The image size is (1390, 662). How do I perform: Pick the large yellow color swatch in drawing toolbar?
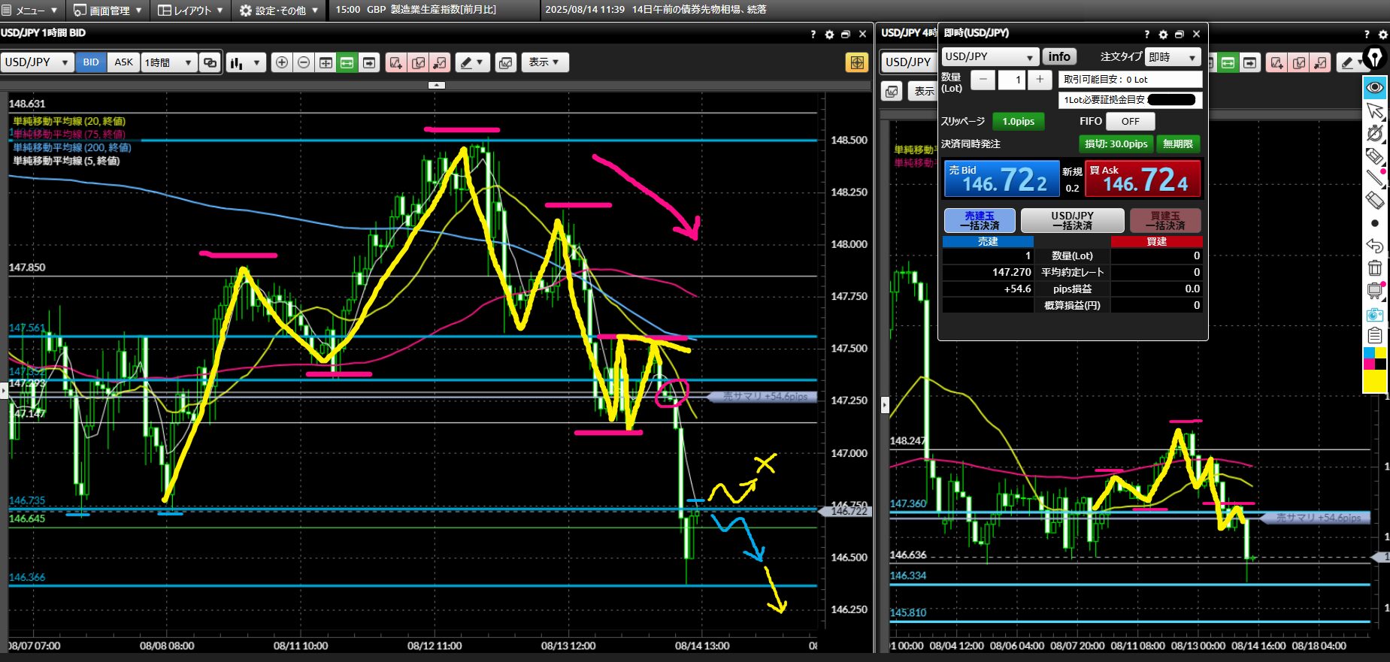[x=1375, y=381]
